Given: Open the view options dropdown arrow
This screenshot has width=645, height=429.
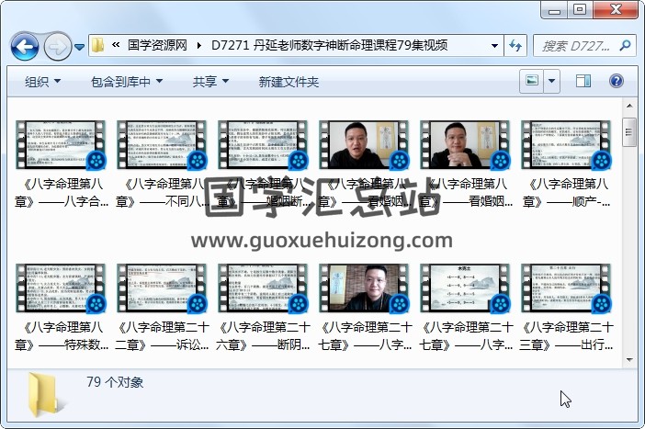Looking at the screenshot, I should (x=552, y=81).
